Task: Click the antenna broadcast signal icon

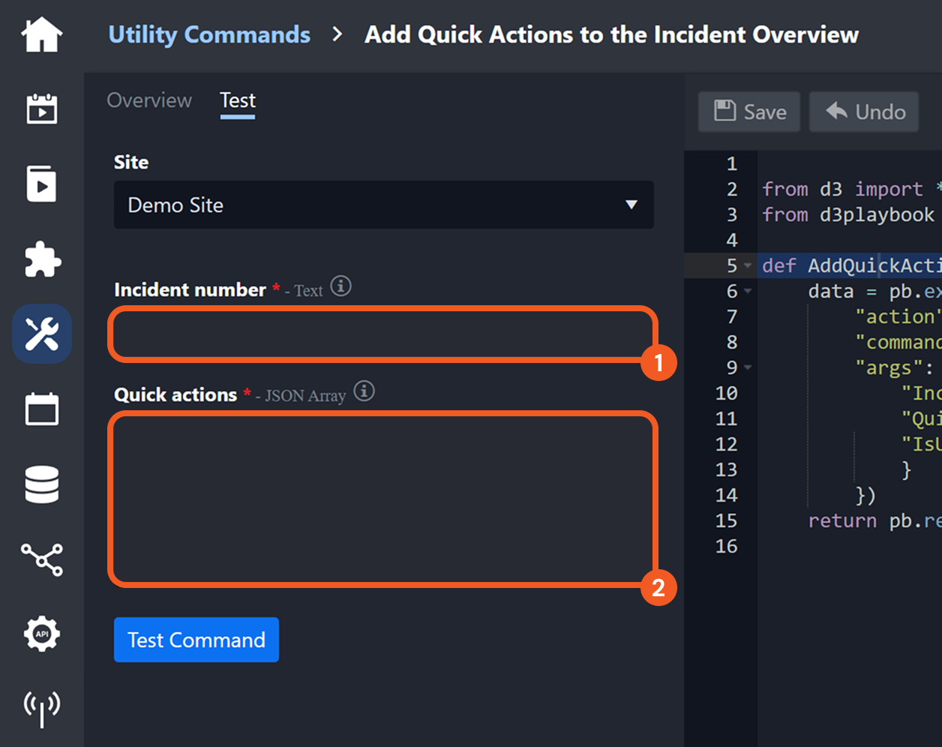Action: pyautogui.click(x=42, y=708)
